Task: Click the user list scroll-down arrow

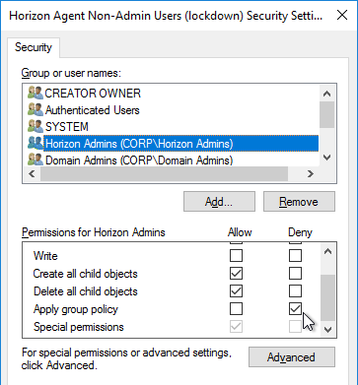Action: point(326,158)
